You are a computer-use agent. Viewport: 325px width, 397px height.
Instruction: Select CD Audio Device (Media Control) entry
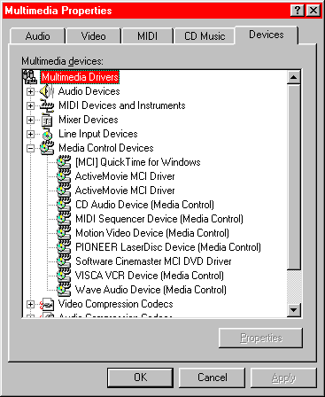pyautogui.click(x=144, y=205)
